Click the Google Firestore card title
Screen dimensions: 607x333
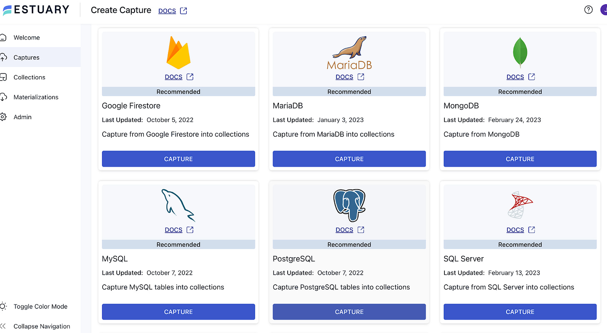(131, 106)
